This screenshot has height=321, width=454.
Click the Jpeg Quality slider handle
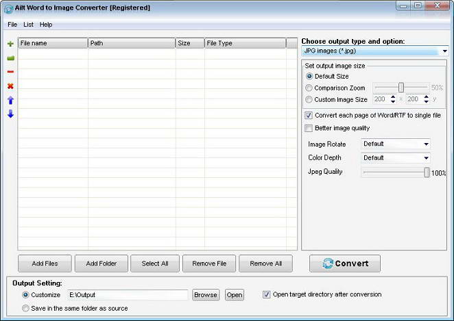[x=427, y=172]
